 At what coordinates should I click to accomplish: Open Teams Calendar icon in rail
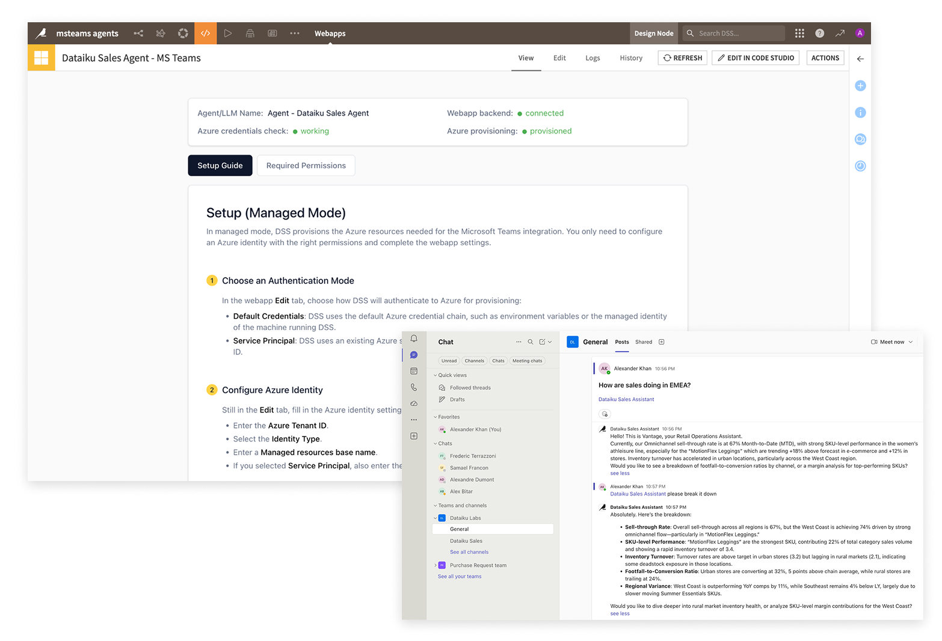[x=414, y=371]
